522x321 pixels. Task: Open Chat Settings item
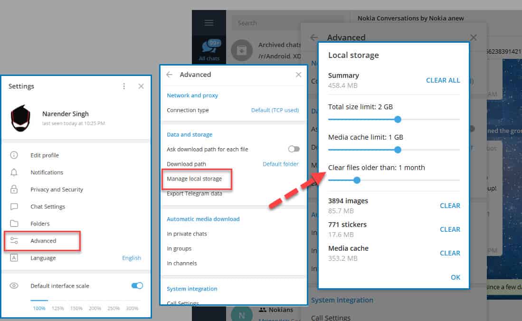47,207
